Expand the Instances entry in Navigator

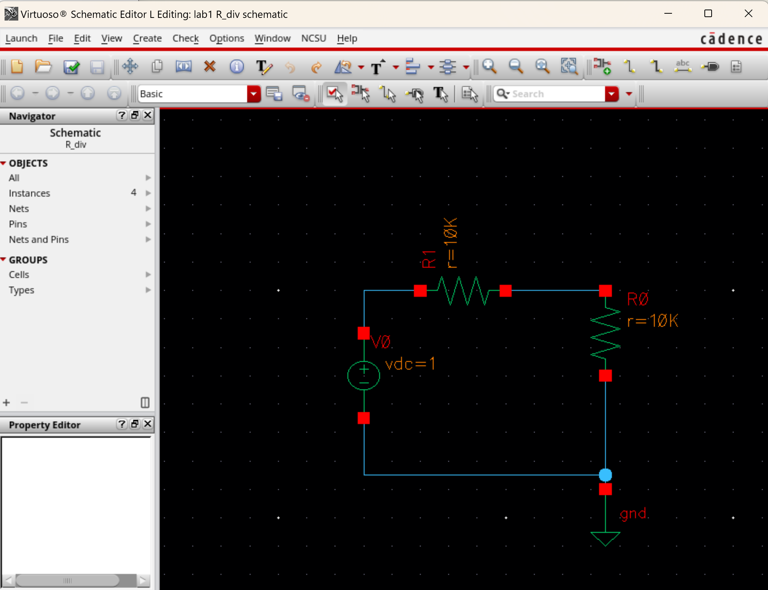pyautogui.click(x=148, y=193)
